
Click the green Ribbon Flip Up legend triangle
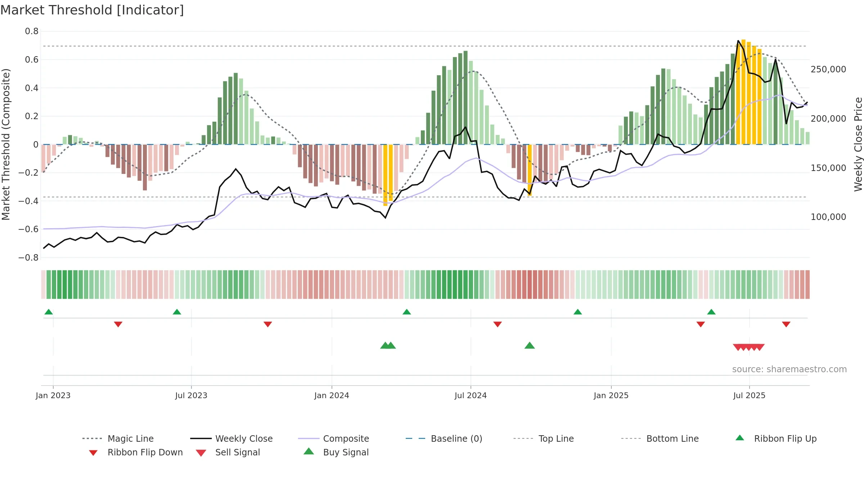click(740, 438)
